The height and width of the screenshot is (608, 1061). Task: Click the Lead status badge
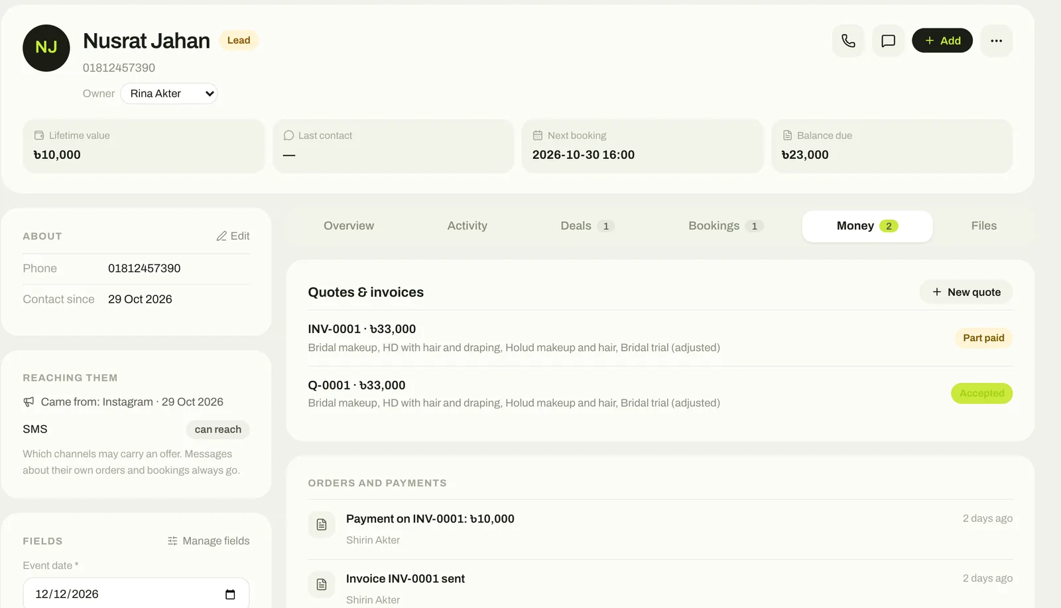(x=239, y=40)
